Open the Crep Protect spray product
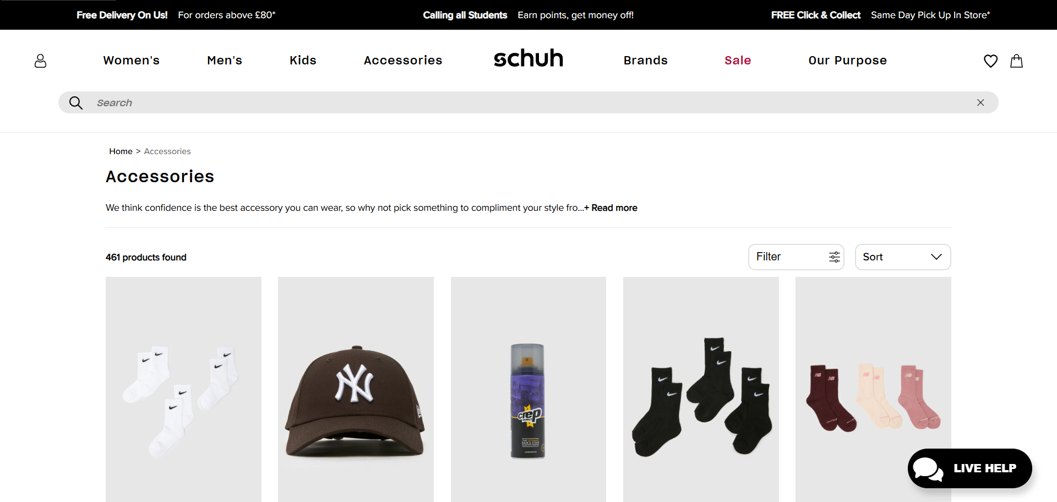The height and width of the screenshot is (502, 1057). point(528,389)
